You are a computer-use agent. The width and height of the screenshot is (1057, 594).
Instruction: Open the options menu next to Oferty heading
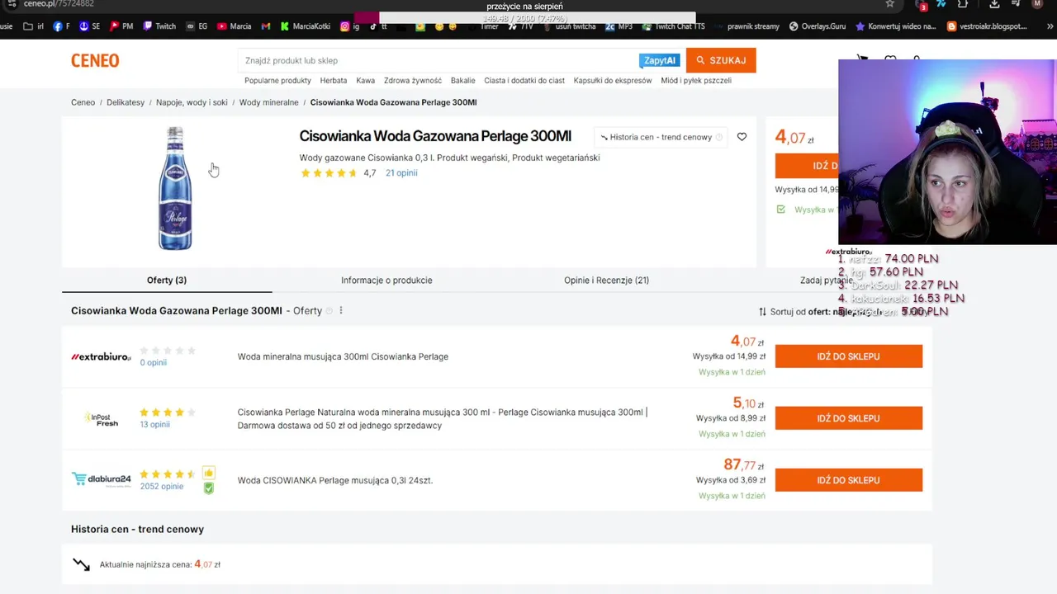(x=341, y=311)
